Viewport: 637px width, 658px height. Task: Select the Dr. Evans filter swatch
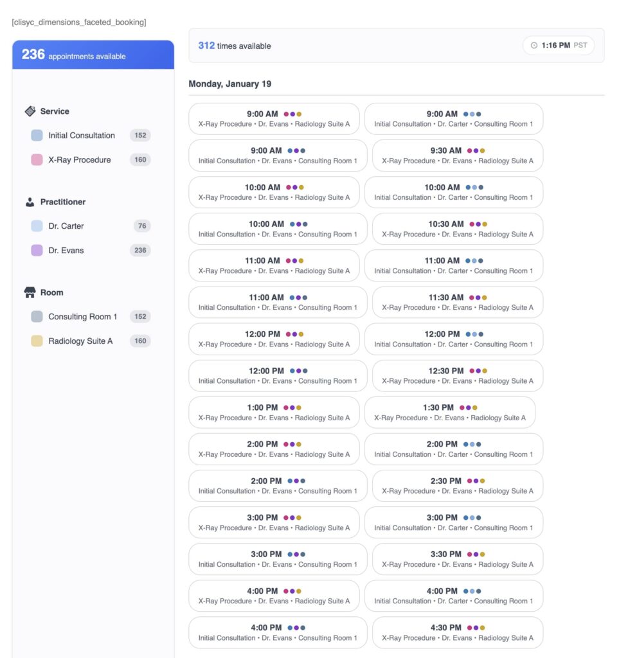(37, 251)
